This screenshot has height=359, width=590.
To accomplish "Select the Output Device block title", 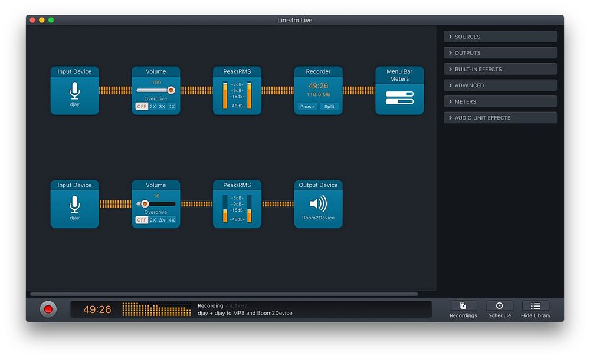I will point(319,185).
